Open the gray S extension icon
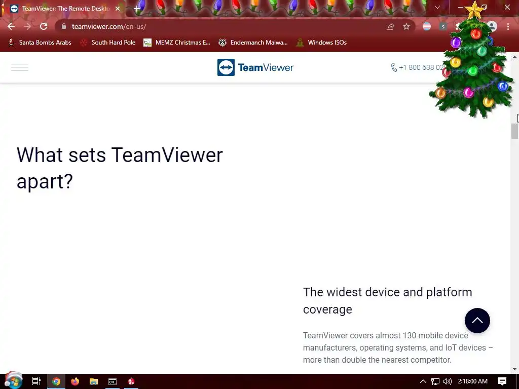The height and width of the screenshot is (389, 519). pyautogui.click(x=443, y=26)
